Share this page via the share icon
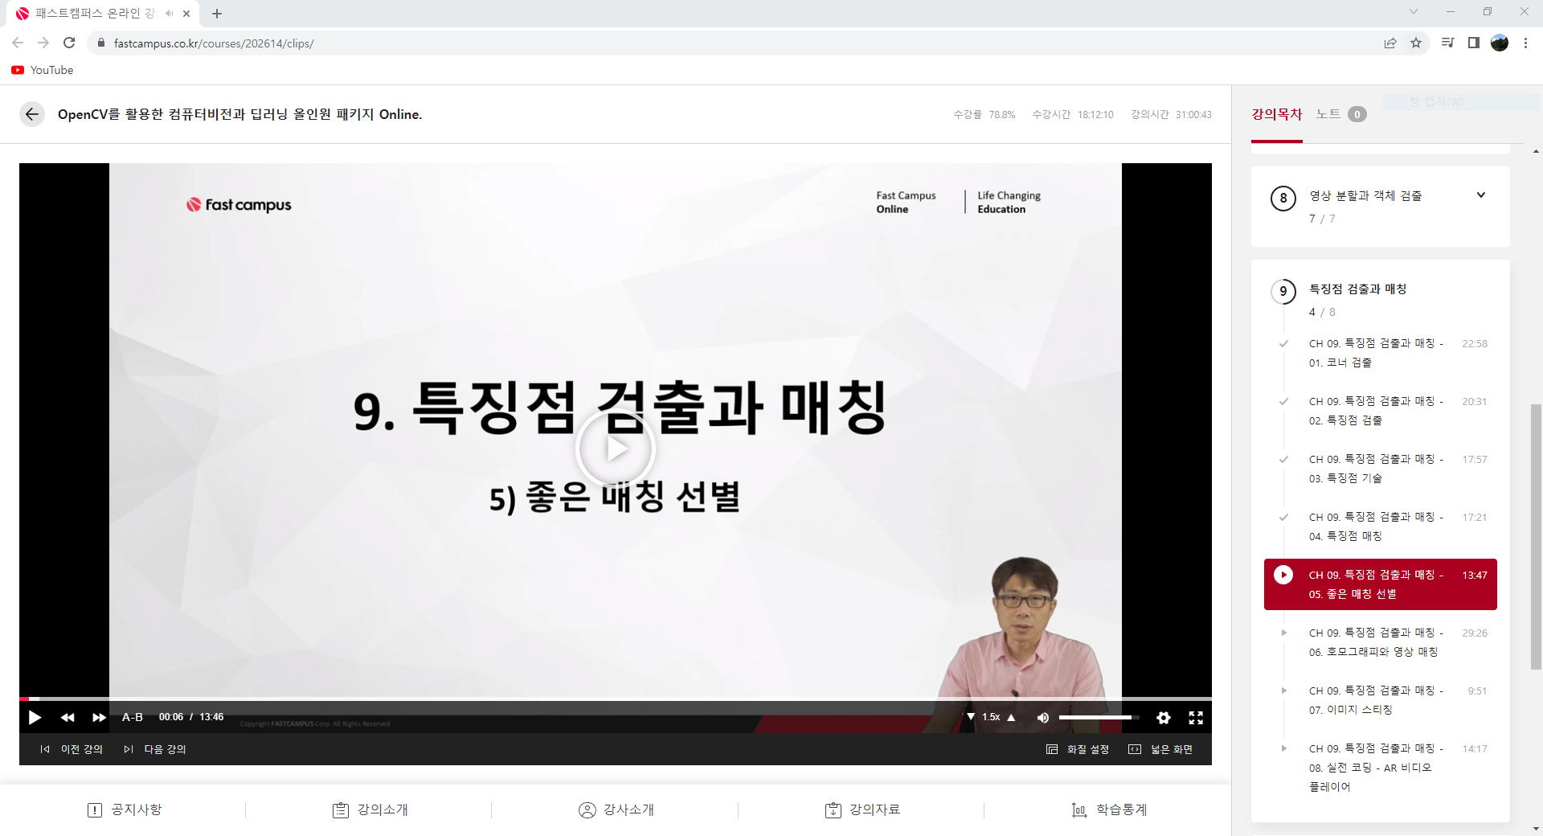The image size is (1543, 836). (x=1390, y=43)
